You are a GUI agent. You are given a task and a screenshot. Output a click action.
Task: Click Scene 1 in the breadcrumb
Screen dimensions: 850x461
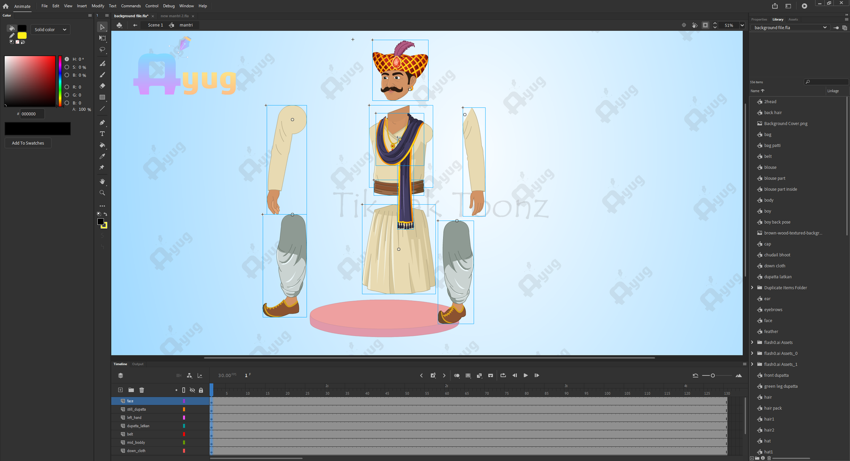[155, 25]
